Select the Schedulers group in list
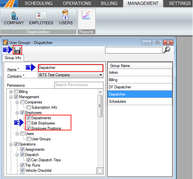Image resolution: width=193 pixels, height=179 pixels. click(x=140, y=101)
